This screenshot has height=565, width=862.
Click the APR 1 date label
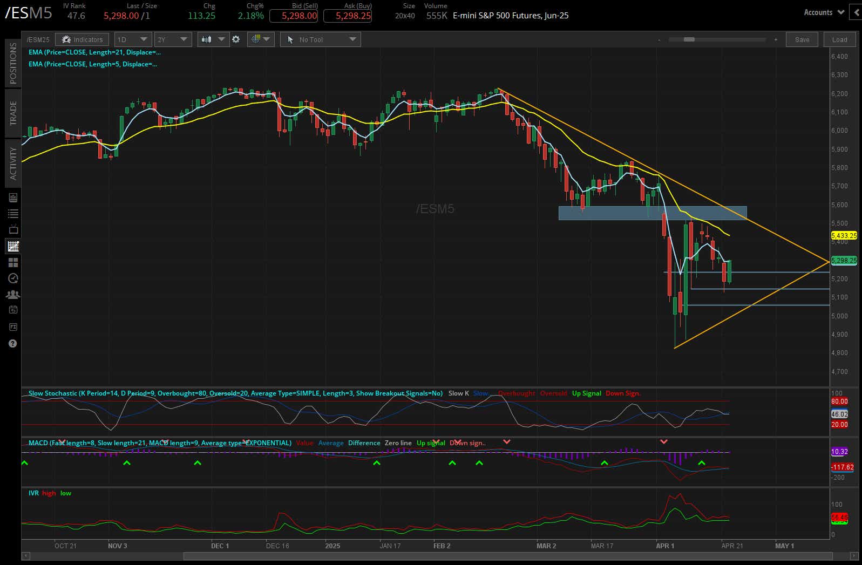665,546
